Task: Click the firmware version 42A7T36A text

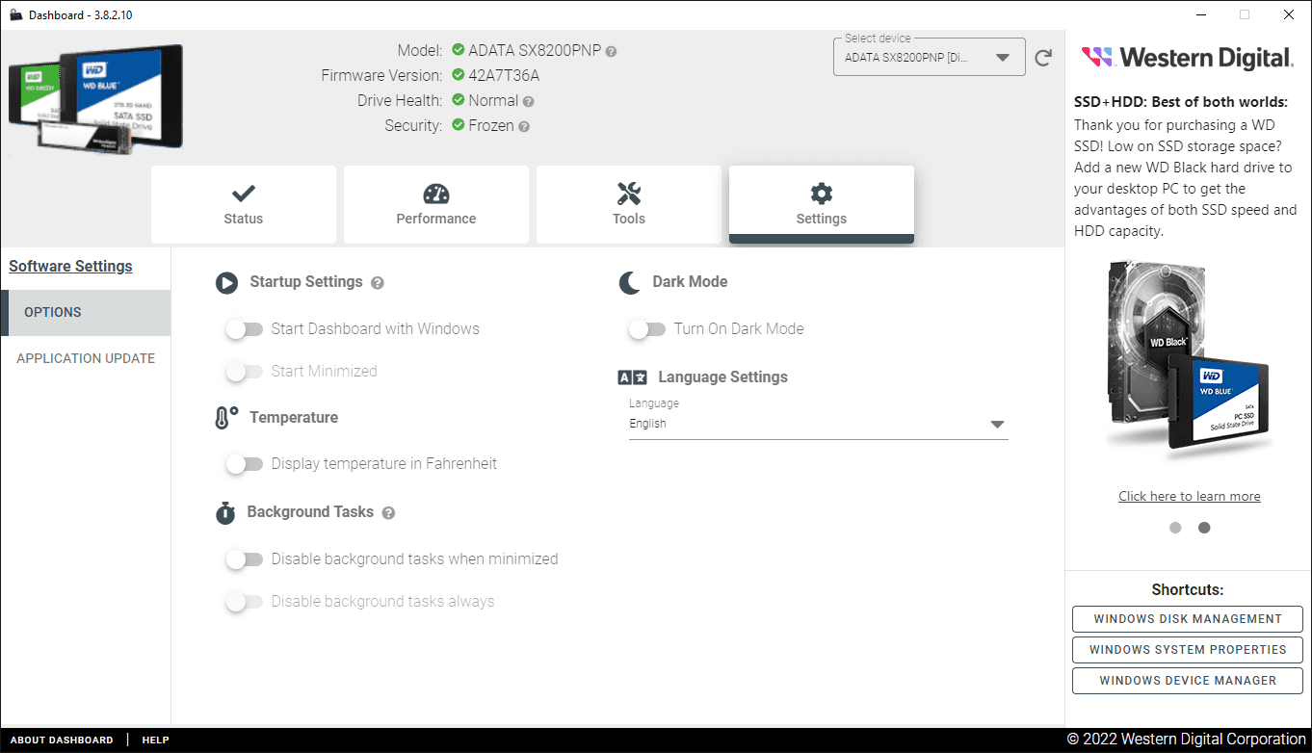Action: click(x=504, y=75)
